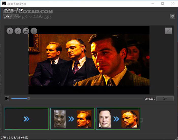Viewport: 178px width, 140px height.
Task: Play the video
Action: tap(7, 99)
